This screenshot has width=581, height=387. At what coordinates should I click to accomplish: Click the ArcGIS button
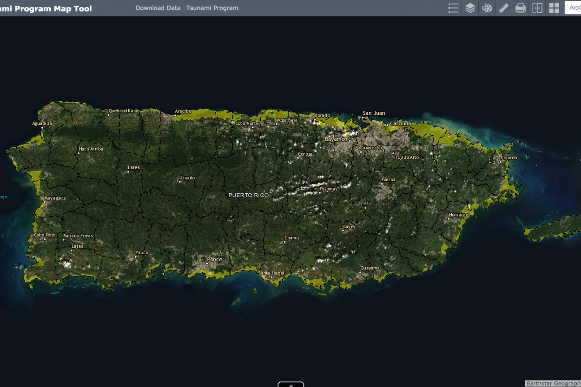(574, 7)
